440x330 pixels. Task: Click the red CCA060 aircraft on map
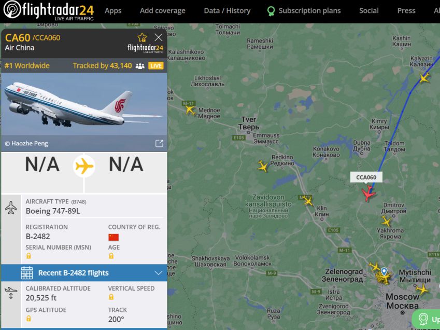[368, 193]
